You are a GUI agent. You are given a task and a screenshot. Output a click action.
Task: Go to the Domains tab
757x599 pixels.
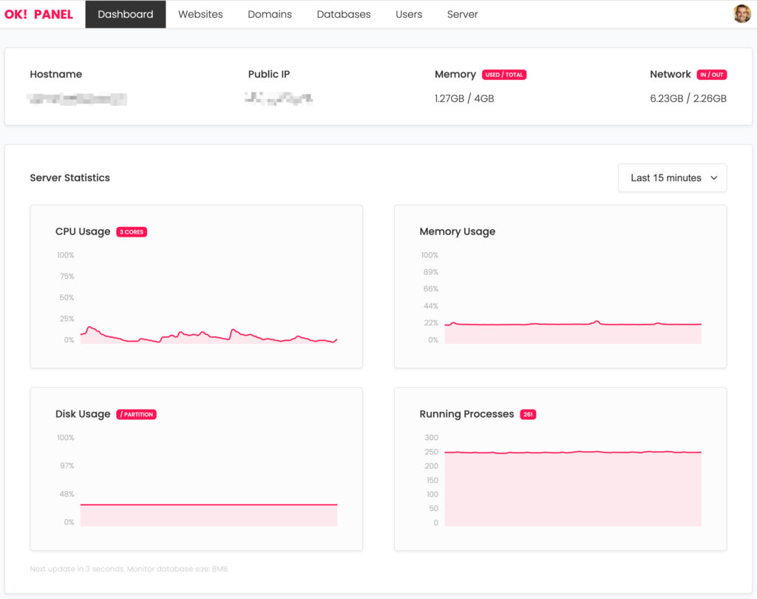270,14
